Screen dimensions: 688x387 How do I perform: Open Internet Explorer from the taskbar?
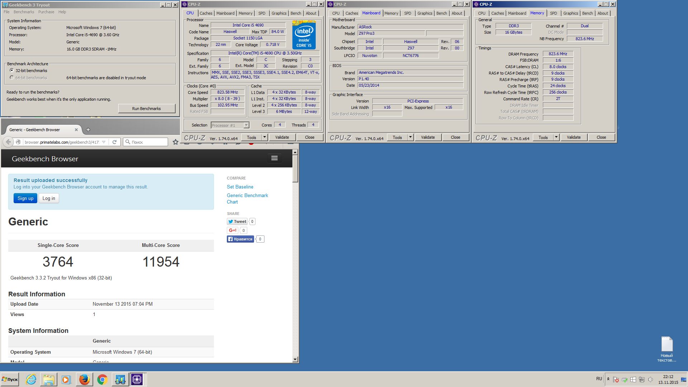click(x=31, y=379)
